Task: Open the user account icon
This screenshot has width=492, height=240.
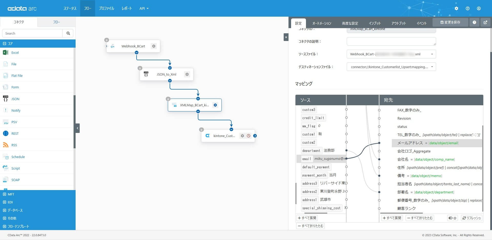Action: (x=479, y=8)
